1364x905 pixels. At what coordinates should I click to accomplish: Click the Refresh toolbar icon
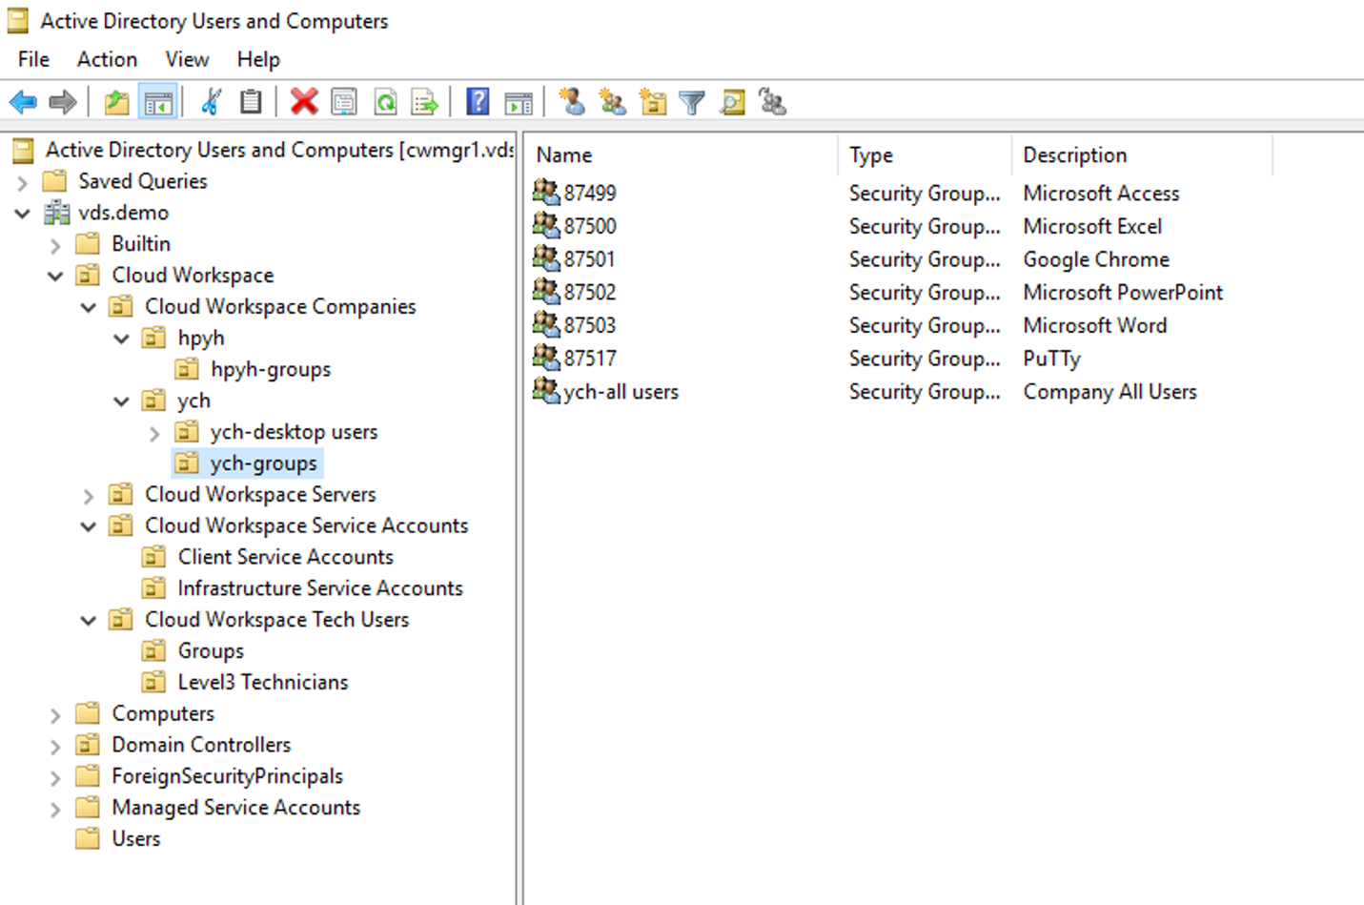pos(385,102)
